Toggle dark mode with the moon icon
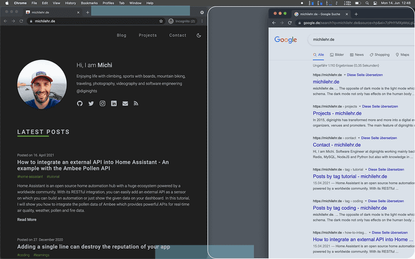The image size is (415, 259). pyautogui.click(x=199, y=36)
